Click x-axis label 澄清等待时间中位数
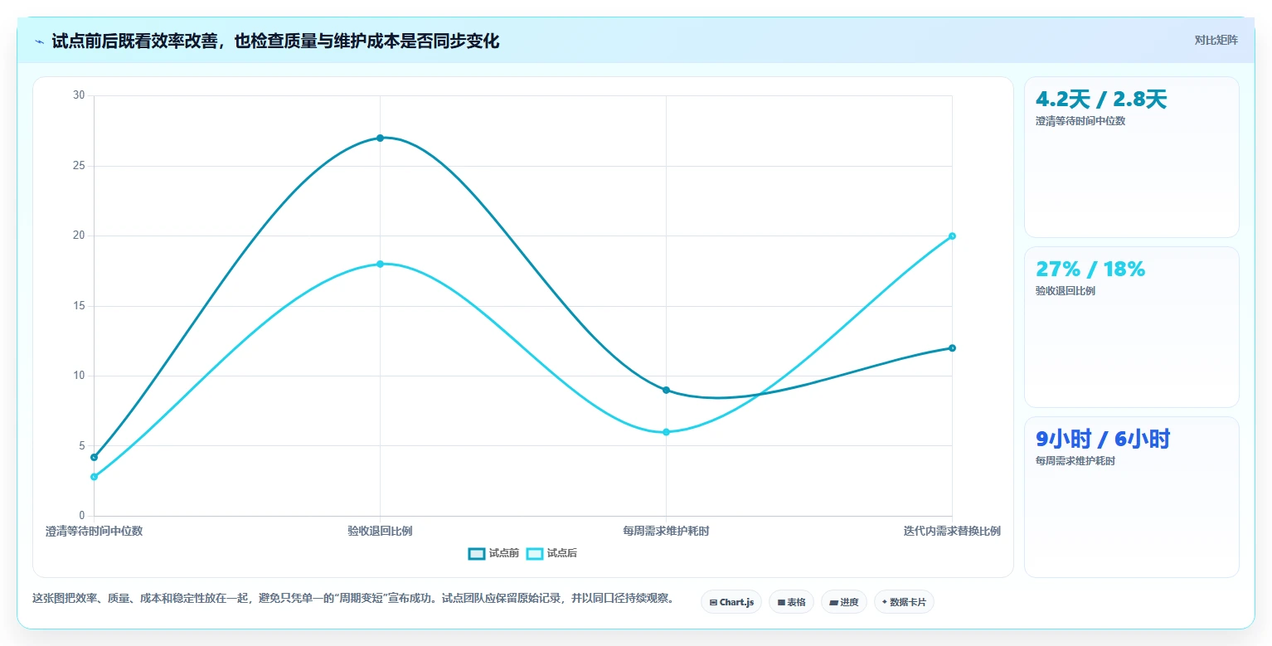This screenshot has width=1272, height=646. coord(94,531)
